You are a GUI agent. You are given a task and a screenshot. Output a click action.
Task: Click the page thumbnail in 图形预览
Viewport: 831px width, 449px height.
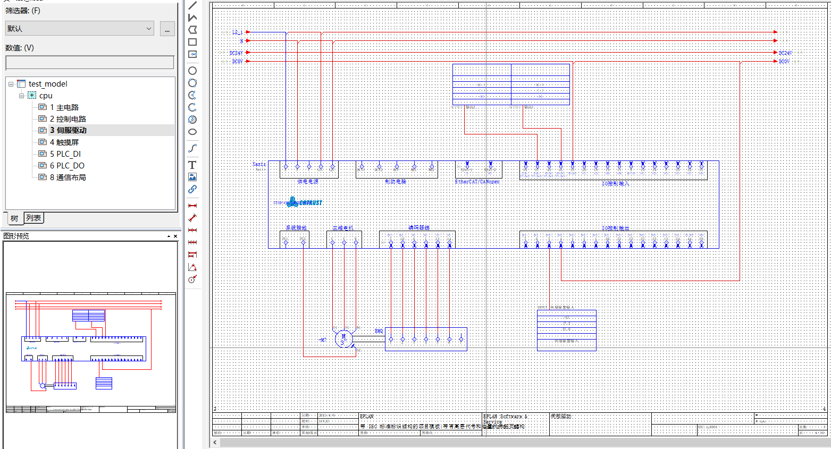(91, 352)
